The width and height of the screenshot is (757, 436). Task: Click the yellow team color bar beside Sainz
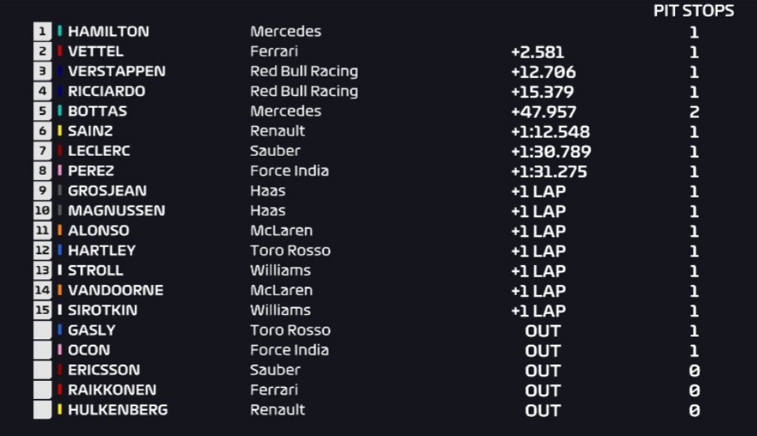click(60, 131)
